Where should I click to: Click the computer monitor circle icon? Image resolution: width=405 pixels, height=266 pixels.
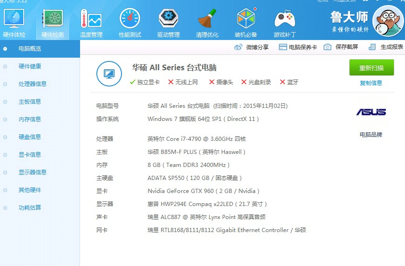(109, 74)
